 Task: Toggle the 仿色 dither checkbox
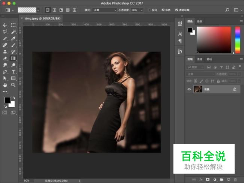click(x=163, y=10)
